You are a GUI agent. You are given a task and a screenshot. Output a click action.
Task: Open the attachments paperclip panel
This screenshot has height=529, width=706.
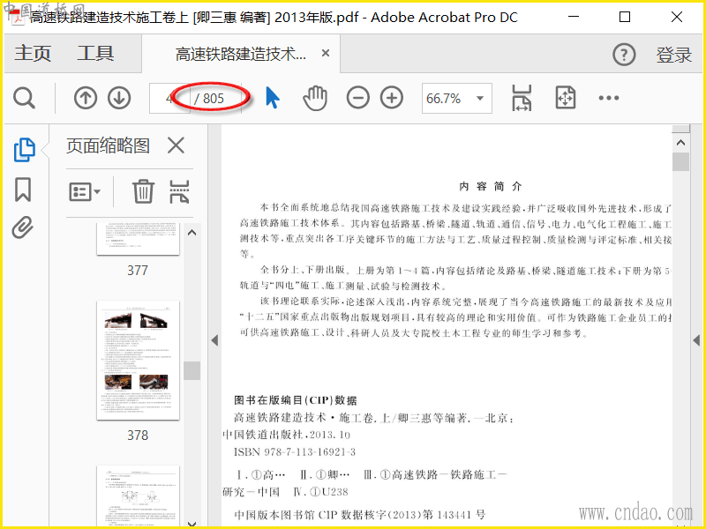click(x=23, y=227)
